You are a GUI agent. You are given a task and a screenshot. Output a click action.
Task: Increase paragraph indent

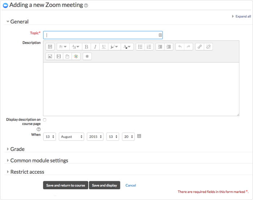pos(169,46)
